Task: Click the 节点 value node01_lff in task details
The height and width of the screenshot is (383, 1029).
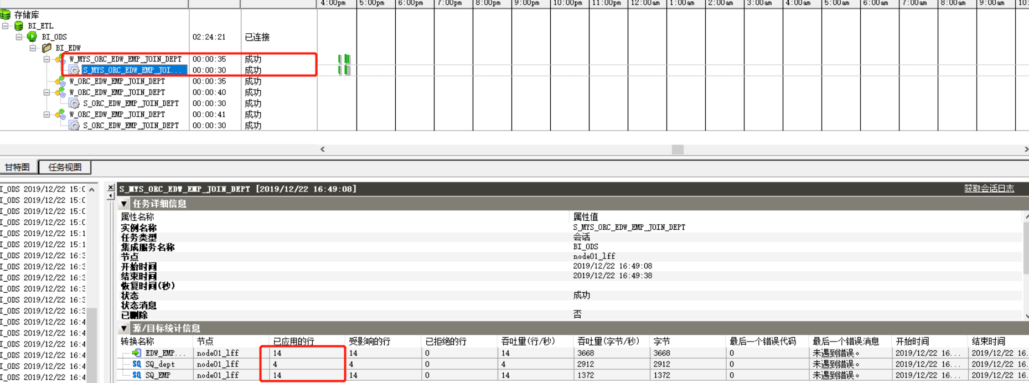Action: click(x=594, y=256)
